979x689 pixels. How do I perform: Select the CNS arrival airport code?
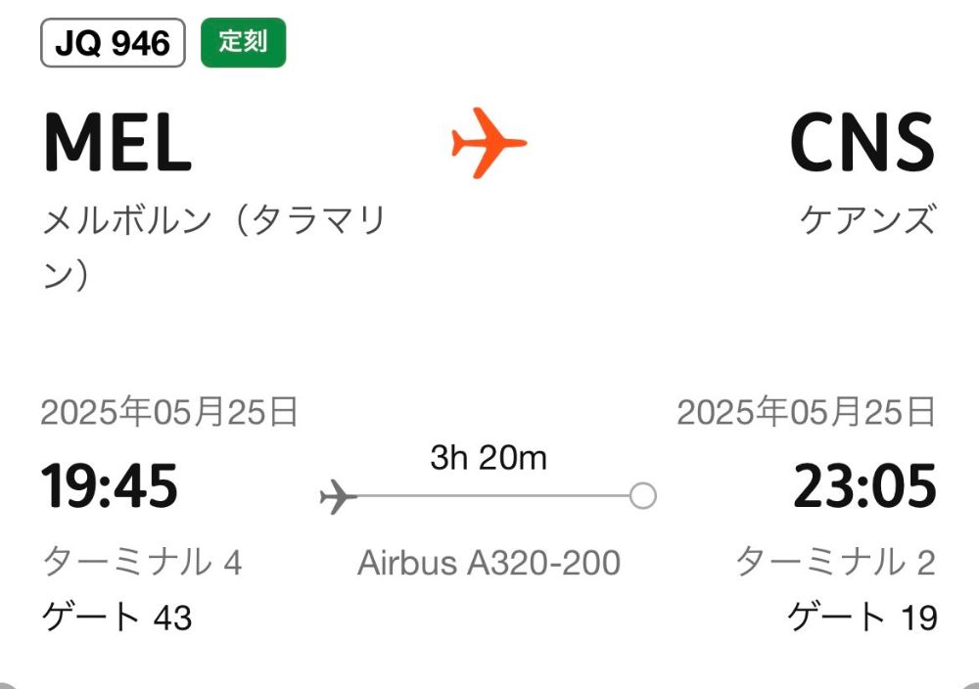tap(862, 142)
